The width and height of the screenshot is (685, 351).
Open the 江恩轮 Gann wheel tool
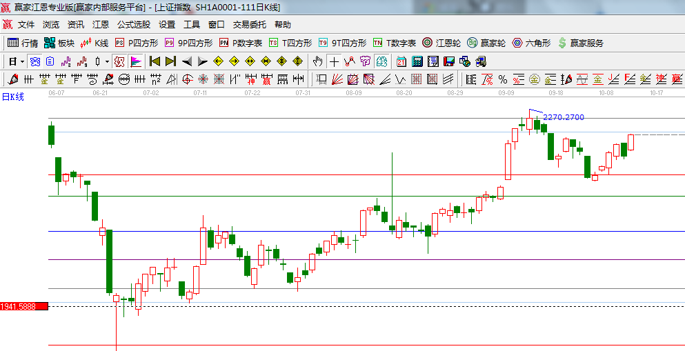point(441,43)
